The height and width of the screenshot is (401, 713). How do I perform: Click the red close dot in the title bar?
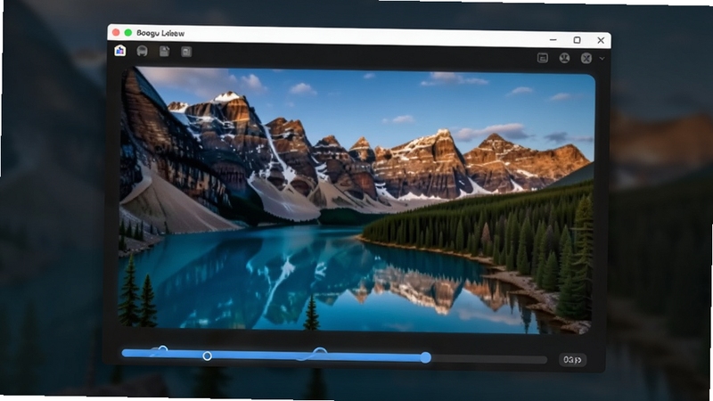116,32
